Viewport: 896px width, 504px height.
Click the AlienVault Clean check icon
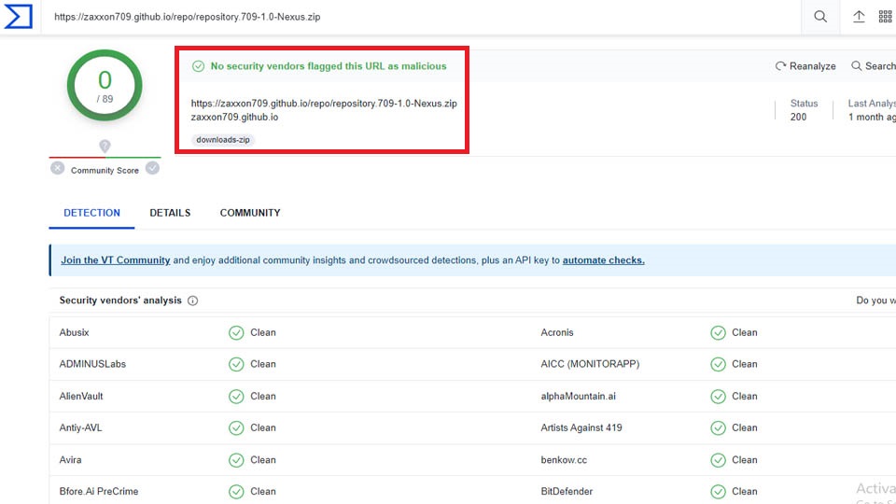236,397
